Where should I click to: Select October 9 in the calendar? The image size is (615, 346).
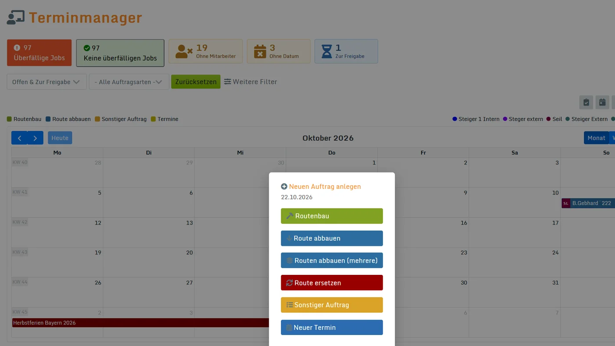(x=466, y=193)
